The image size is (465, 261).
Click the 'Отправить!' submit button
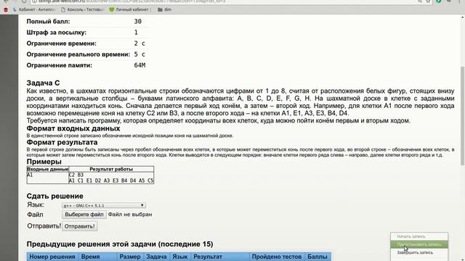[79, 226]
